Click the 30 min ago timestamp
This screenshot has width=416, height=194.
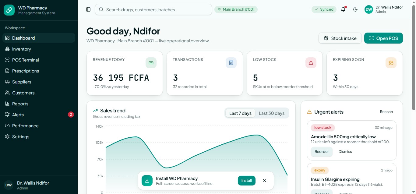(x=384, y=128)
